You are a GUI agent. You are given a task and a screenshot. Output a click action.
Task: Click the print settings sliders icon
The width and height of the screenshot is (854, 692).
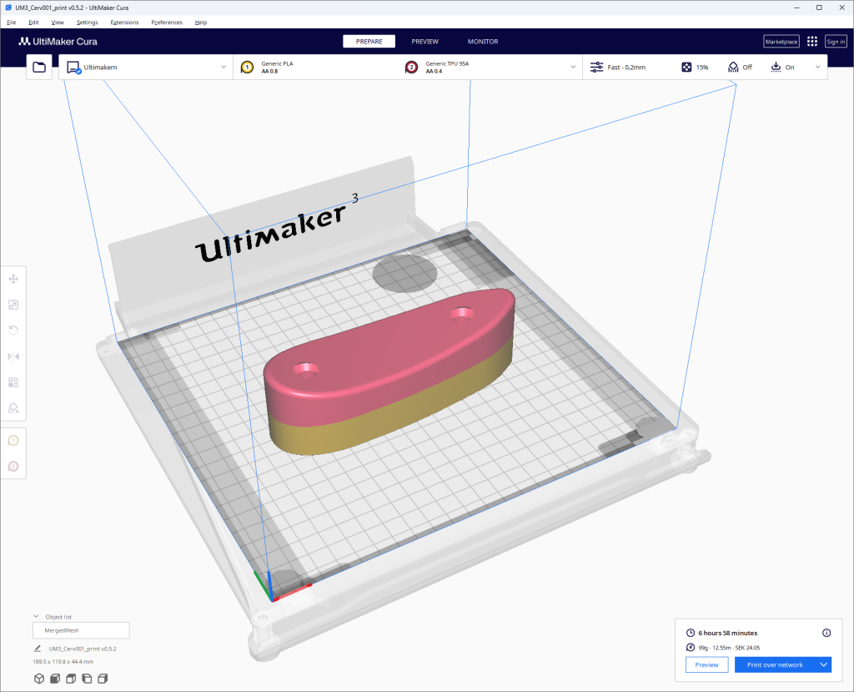pos(596,67)
